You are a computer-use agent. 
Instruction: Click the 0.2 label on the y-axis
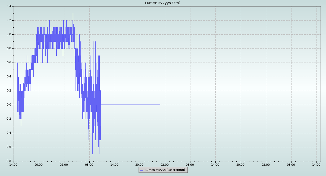pos(9,91)
